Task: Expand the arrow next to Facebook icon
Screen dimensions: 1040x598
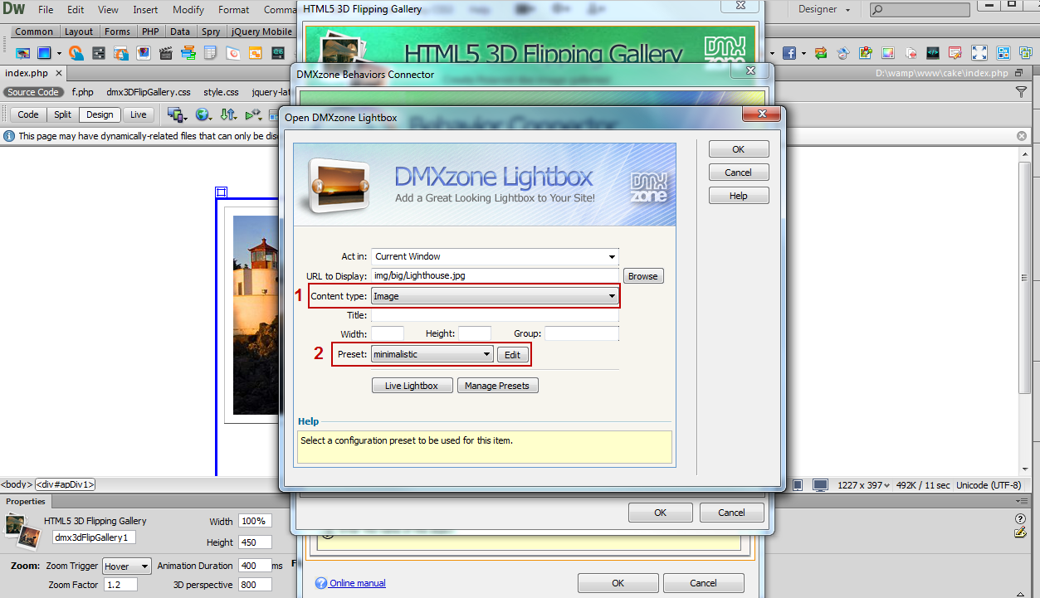Action: pyautogui.click(x=803, y=52)
